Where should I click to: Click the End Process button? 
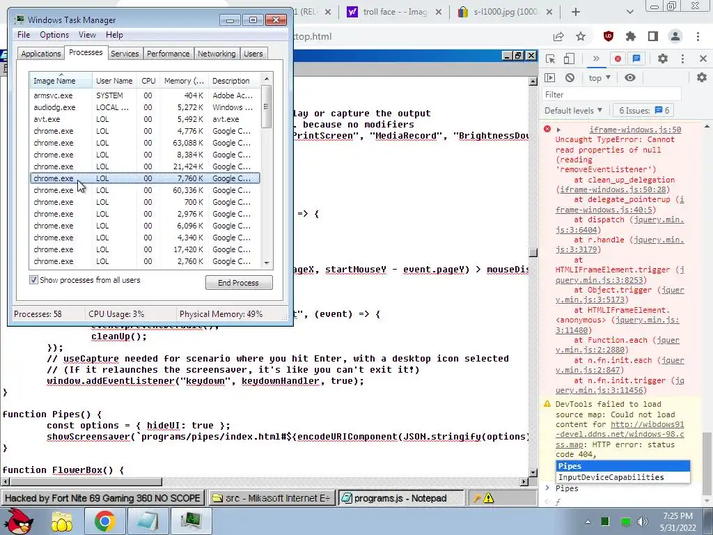click(239, 283)
